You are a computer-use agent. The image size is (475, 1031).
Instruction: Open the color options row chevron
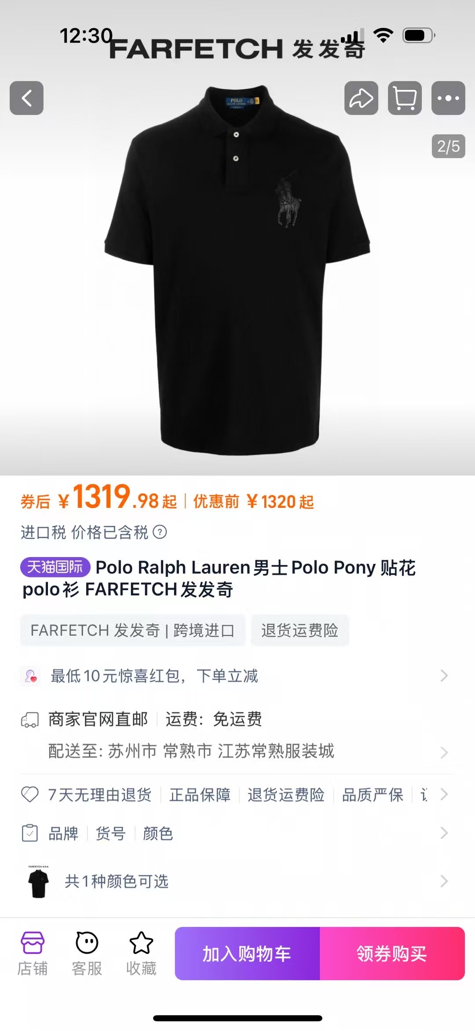click(444, 881)
